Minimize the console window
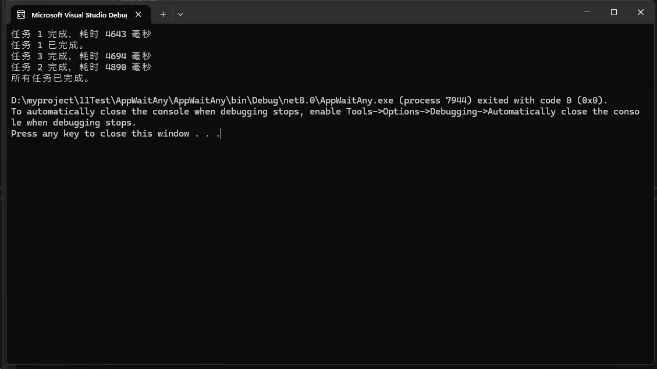Screen dimensions: 657x369 click(587, 12)
